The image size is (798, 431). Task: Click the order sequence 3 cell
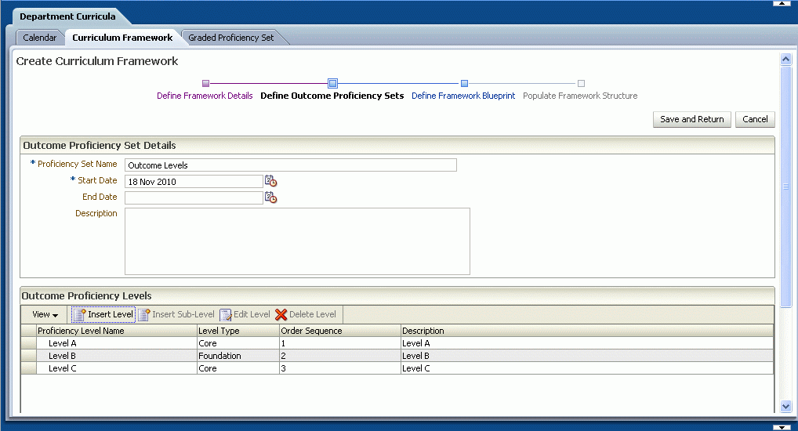[x=340, y=368]
